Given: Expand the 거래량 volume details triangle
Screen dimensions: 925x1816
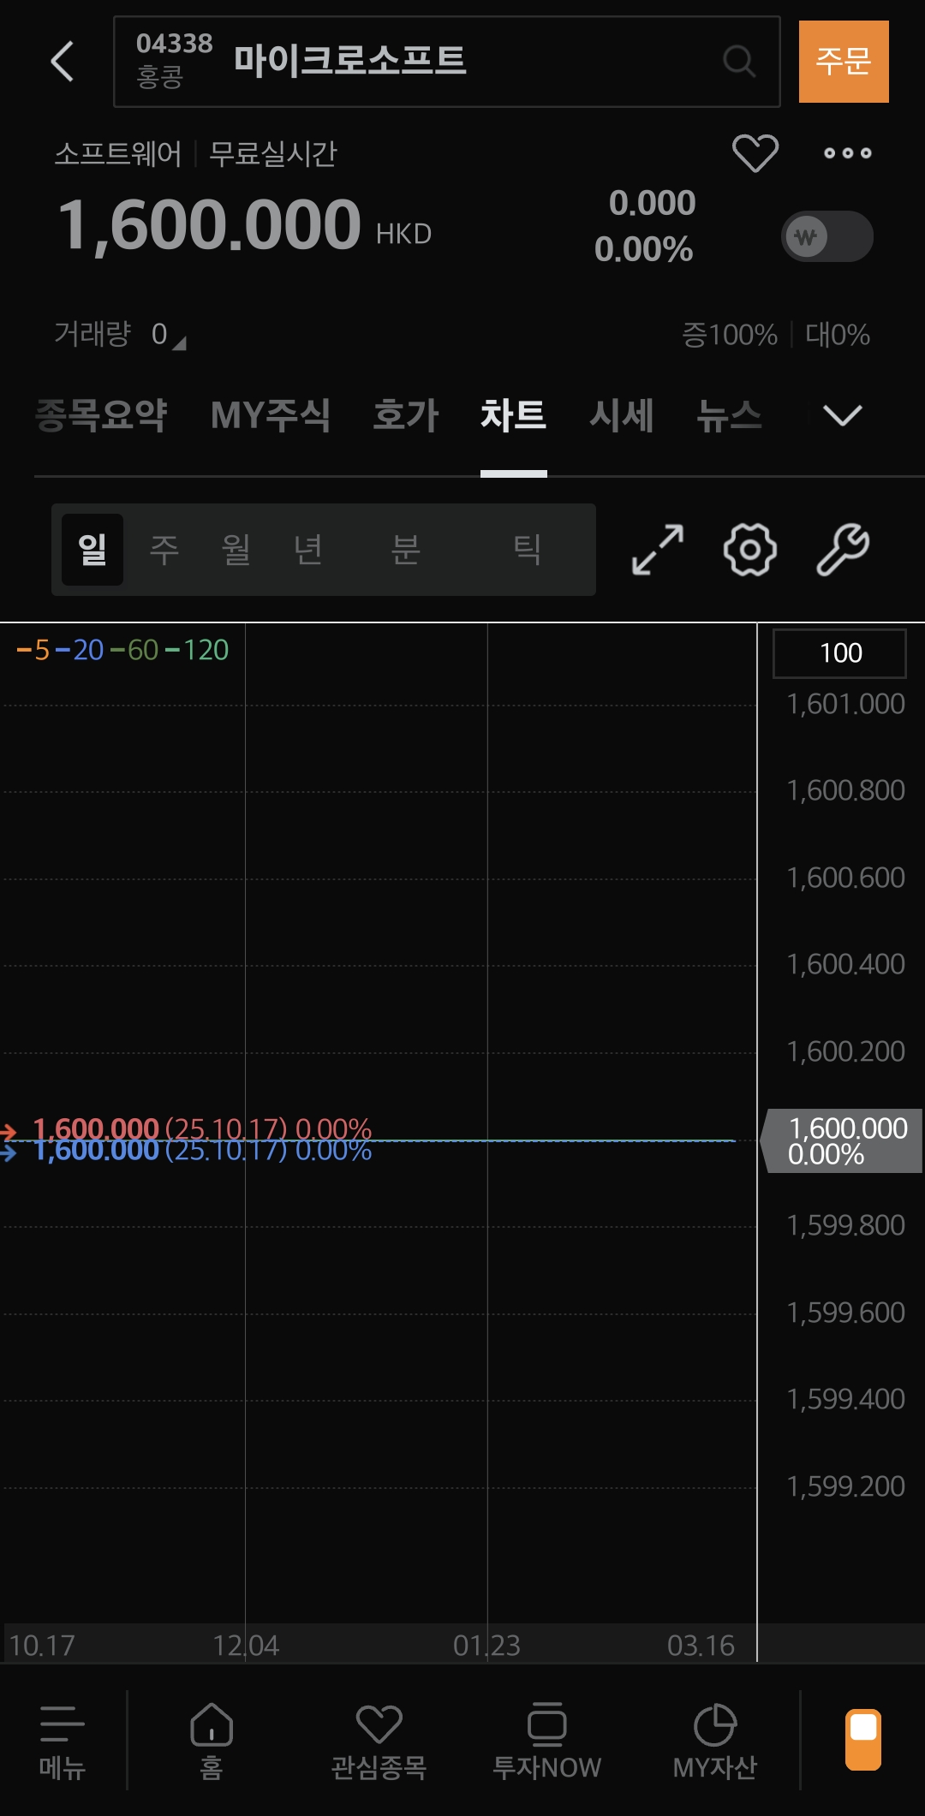Looking at the screenshot, I should [x=179, y=343].
